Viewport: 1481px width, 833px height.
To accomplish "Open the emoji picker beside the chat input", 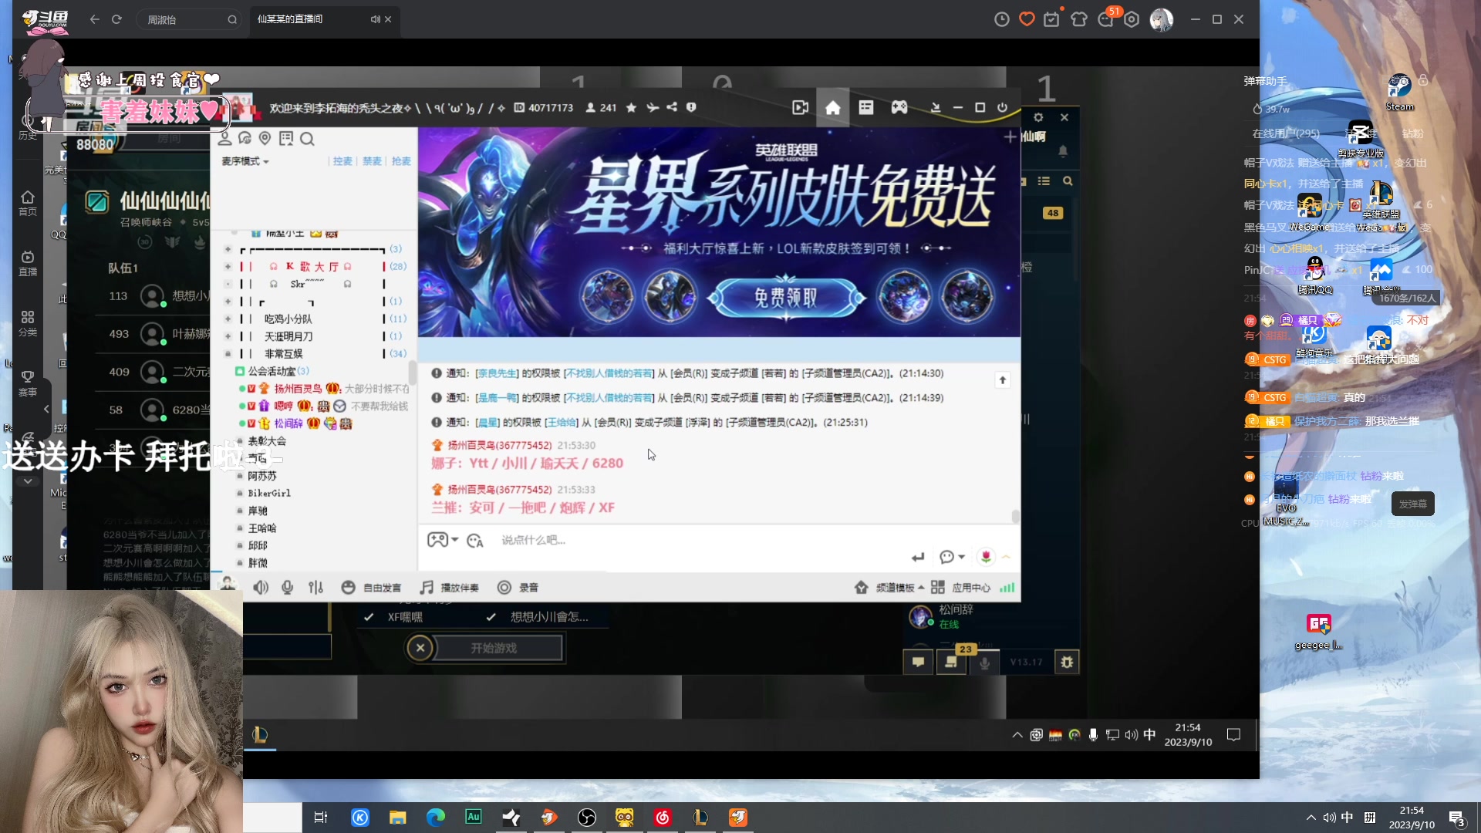I will (475, 540).
